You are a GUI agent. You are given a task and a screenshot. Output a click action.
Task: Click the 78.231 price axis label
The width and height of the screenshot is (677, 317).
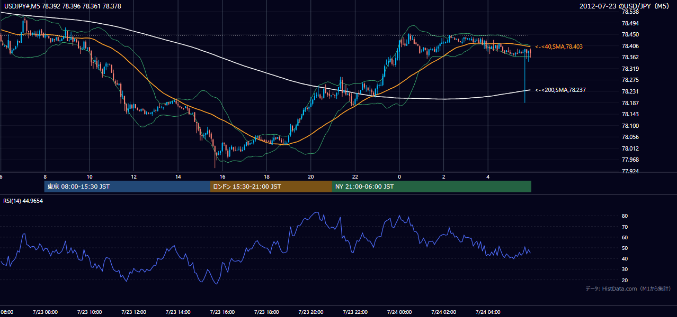[630, 91]
